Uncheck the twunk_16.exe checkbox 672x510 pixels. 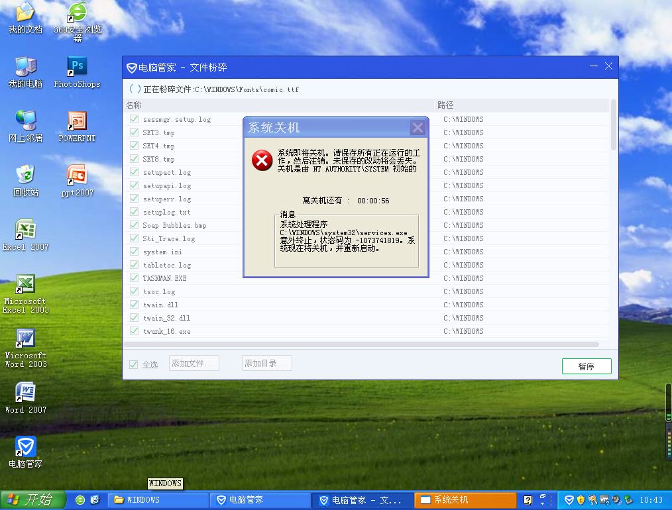(134, 331)
